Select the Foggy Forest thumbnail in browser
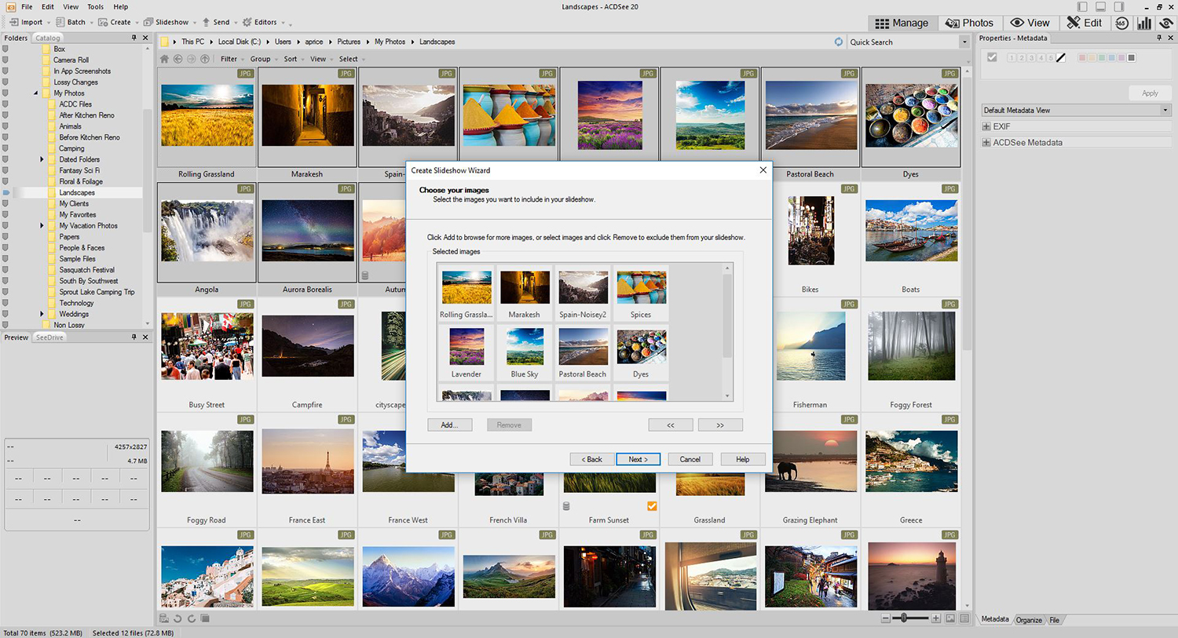This screenshot has height=638, width=1178. (911, 356)
